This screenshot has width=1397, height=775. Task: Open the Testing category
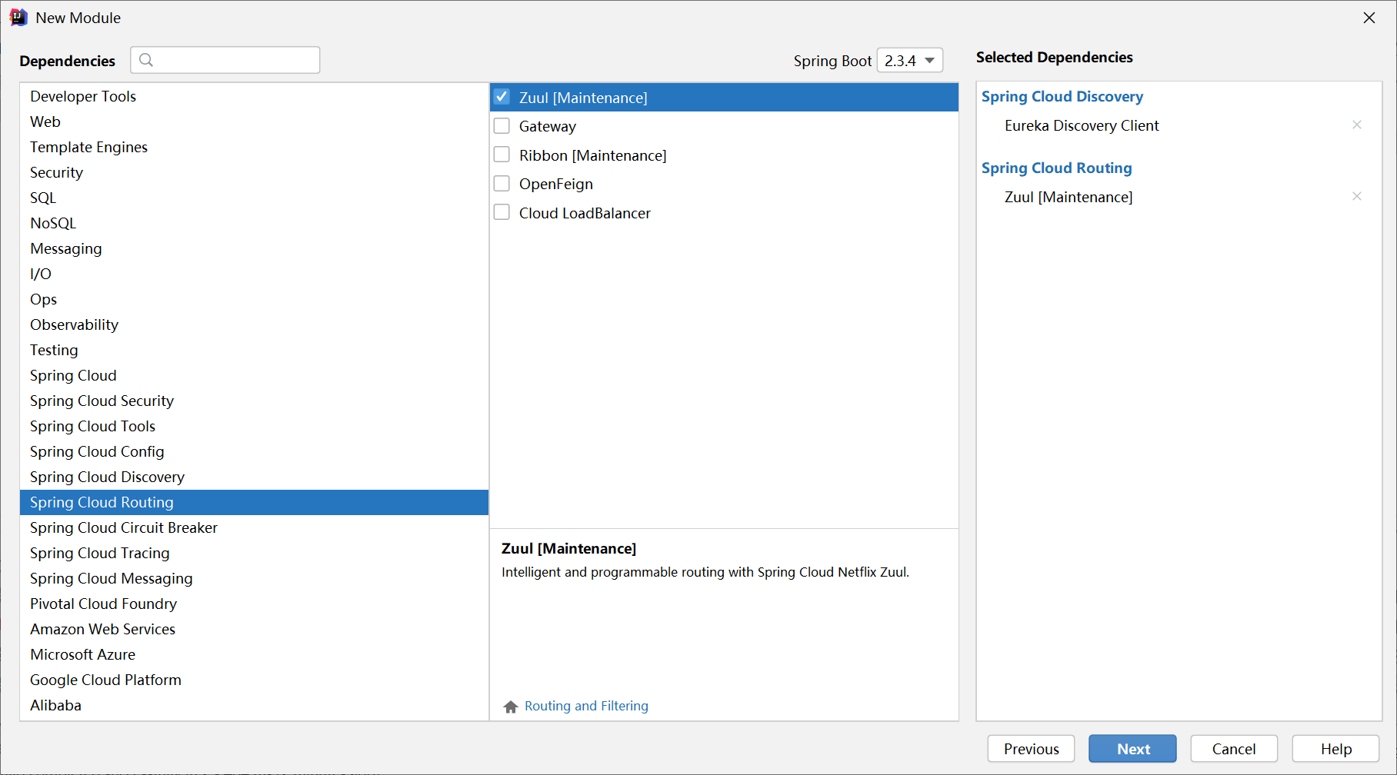click(254, 350)
